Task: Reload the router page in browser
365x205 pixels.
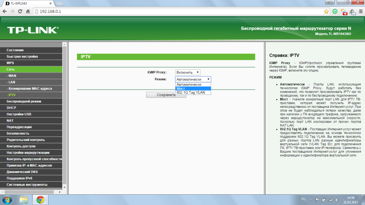Action: (x=20, y=11)
